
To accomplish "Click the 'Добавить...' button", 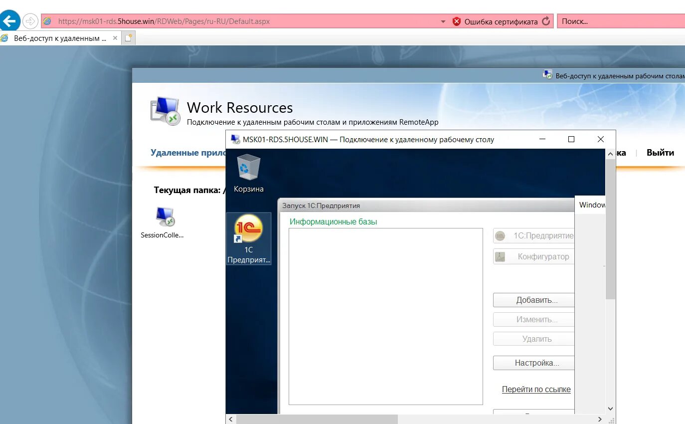I will point(534,300).
